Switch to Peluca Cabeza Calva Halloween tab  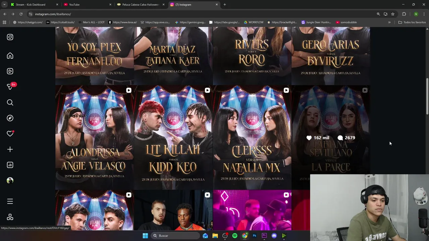click(141, 5)
